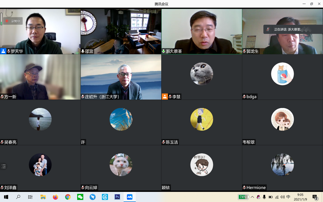
Task: Click the muted mic icon next to 郭龙生
Action: 244,51
